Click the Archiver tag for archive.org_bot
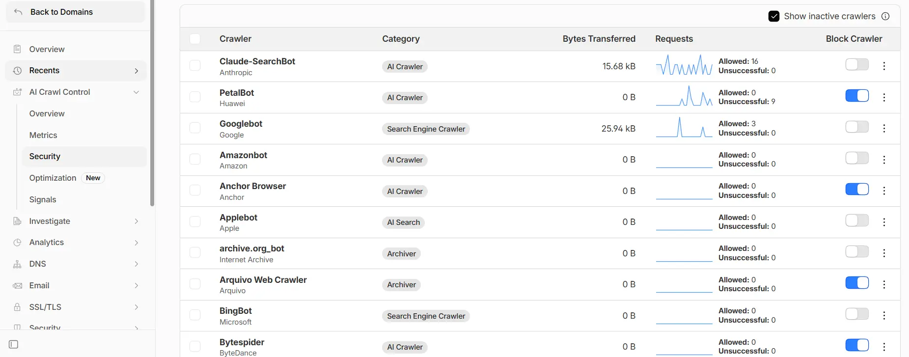Viewport: 909px width, 357px height. tap(401, 254)
